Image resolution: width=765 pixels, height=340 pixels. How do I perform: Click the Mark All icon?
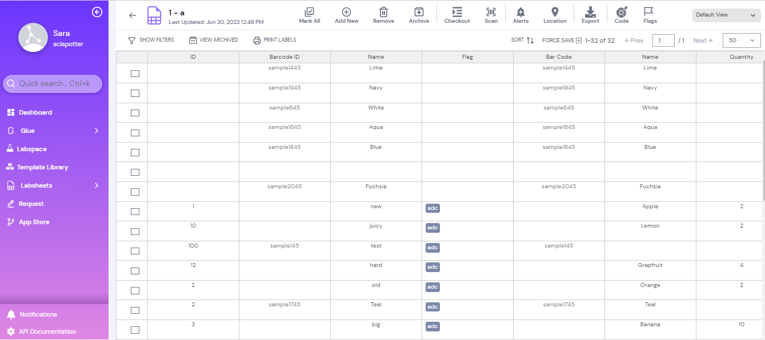coord(310,14)
